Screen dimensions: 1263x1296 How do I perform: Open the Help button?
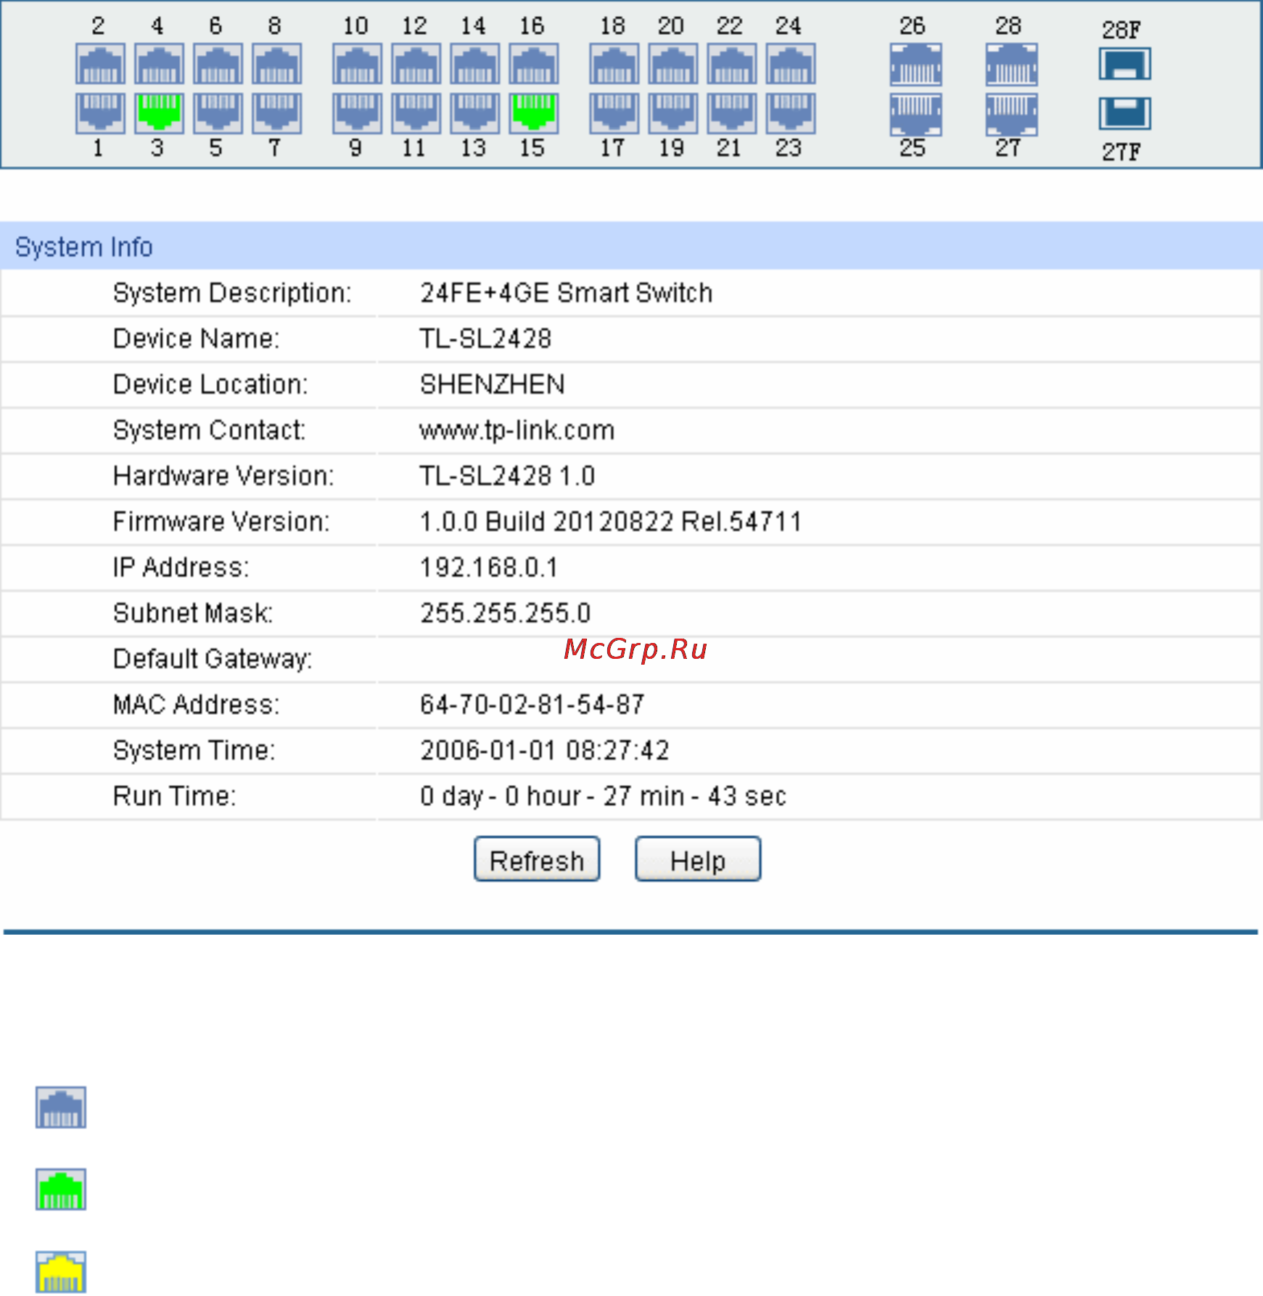698,859
